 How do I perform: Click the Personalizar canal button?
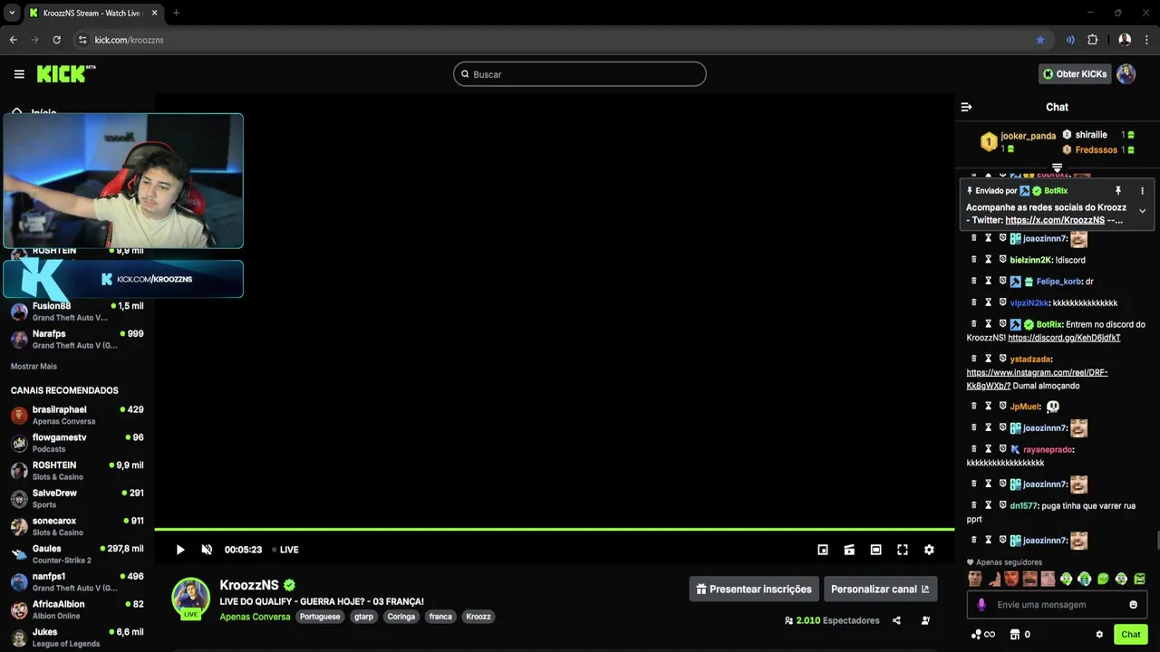880,589
